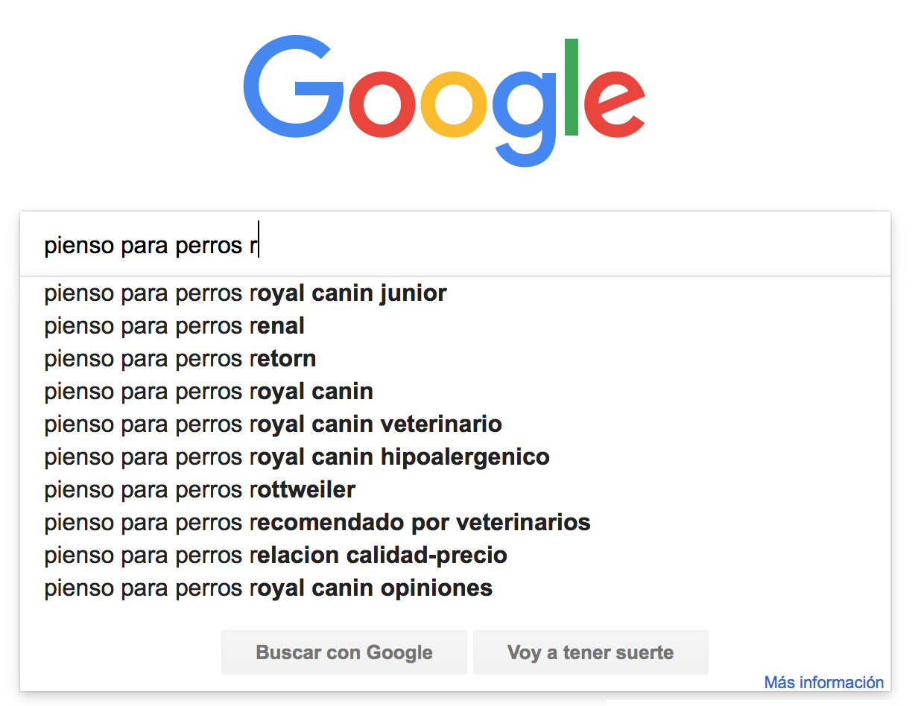This screenshot has width=924, height=706.
Task: Select the 'relacion calidad-precio' suggestion
Action: pyautogui.click(x=455, y=556)
